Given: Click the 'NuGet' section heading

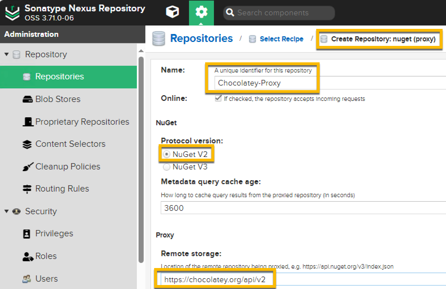Looking at the screenshot, I should 166,123.
